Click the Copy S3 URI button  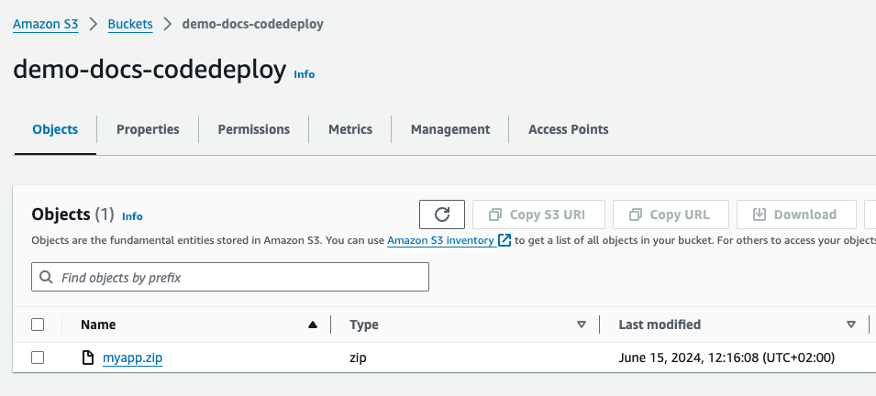tap(538, 214)
